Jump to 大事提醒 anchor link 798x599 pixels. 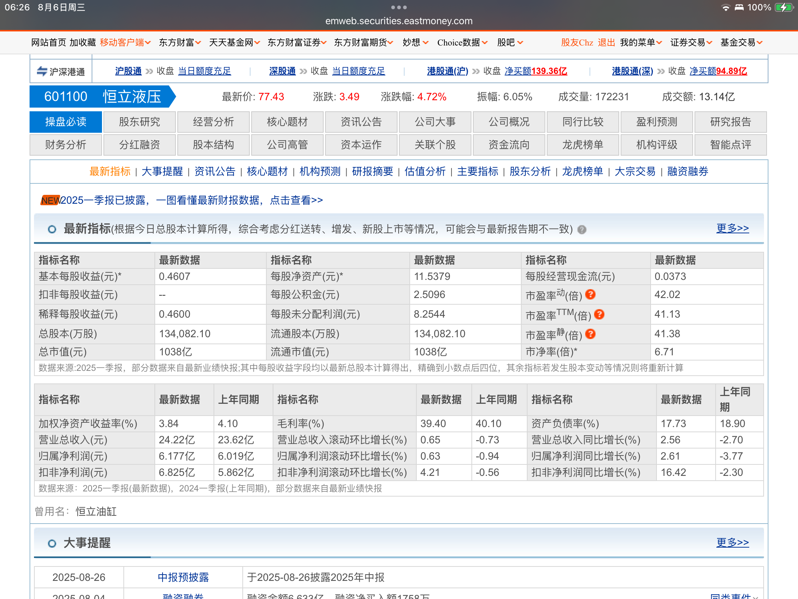(162, 172)
